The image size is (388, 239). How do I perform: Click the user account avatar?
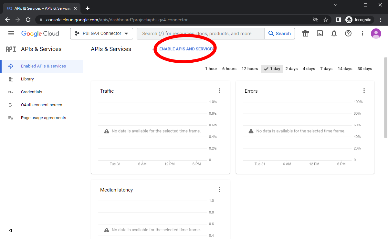pyautogui.click(x=376, y=33)
